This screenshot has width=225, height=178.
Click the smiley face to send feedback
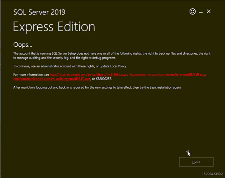click(192, 12)
